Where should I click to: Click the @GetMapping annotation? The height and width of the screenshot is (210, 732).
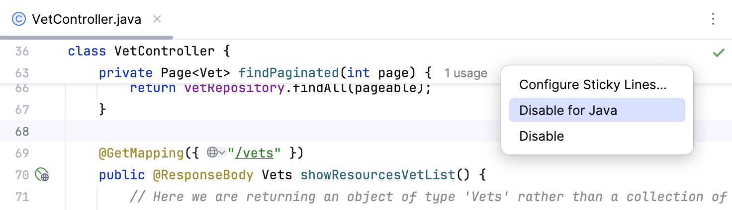click(x=141, y=153)
